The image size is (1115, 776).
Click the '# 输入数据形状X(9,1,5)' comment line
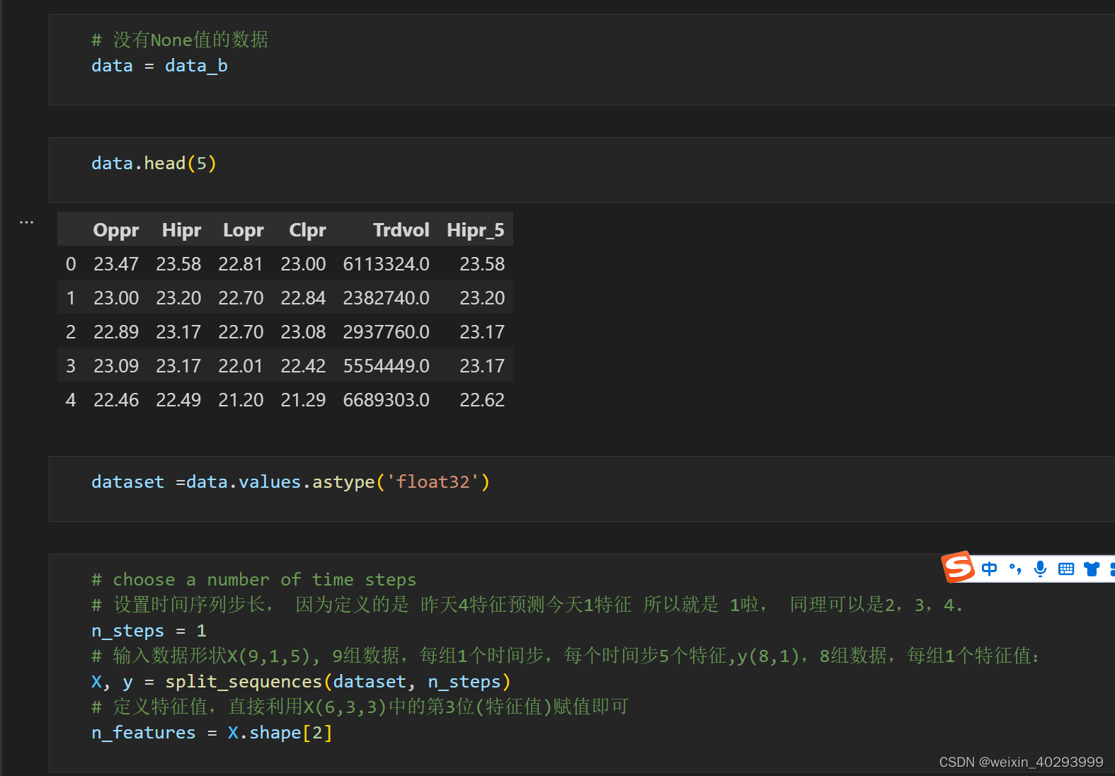(x=566, y=656)
